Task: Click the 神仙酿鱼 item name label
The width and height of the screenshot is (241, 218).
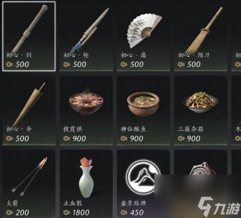Action: (x=134, y=129)
